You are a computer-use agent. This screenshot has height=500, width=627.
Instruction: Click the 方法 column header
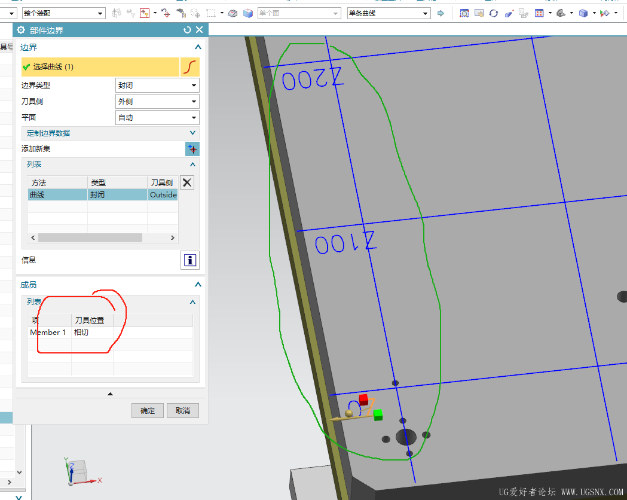click(x=57, y=183)
